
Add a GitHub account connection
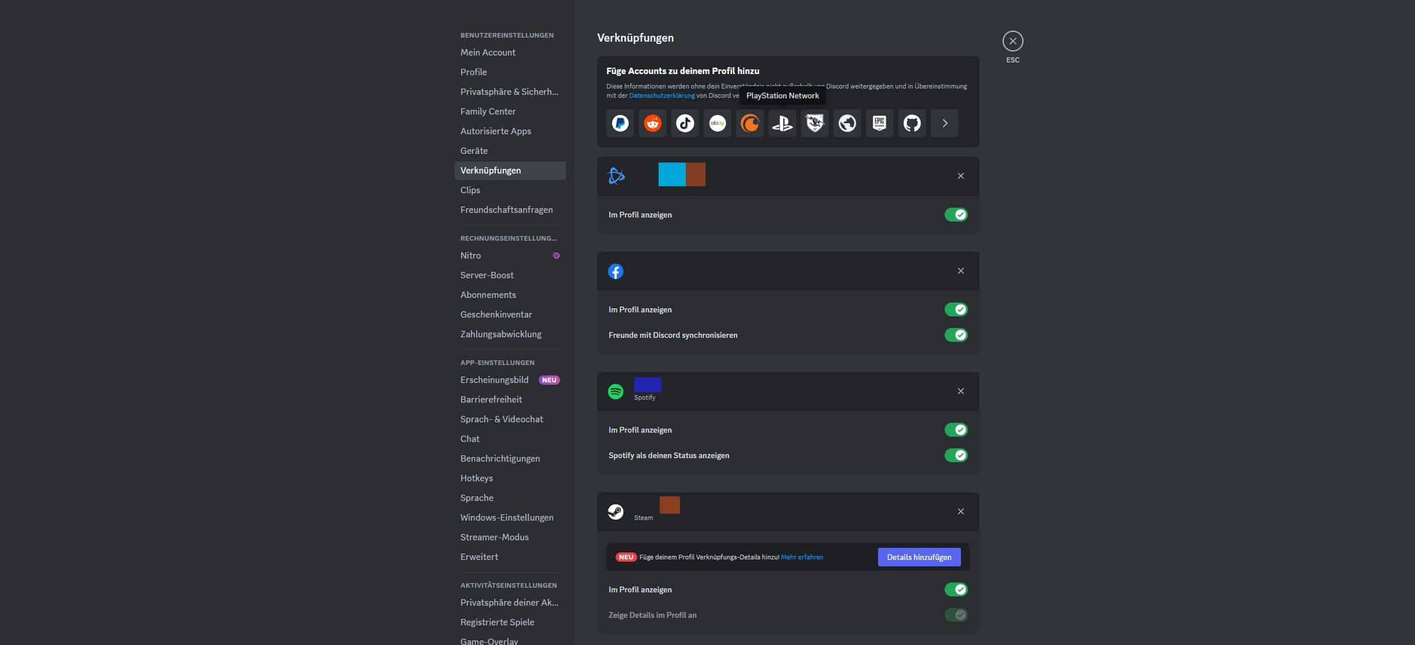(x=912, y=123)
